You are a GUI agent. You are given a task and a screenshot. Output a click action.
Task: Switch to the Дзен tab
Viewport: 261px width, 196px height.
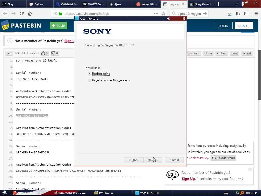click(x=120, y=4)
